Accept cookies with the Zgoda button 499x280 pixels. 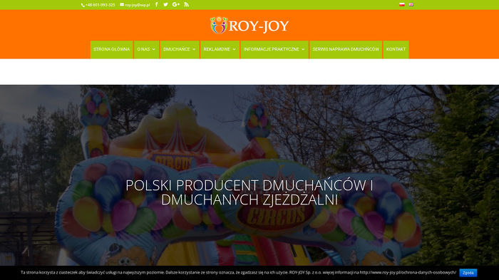(x=468, y=273)
